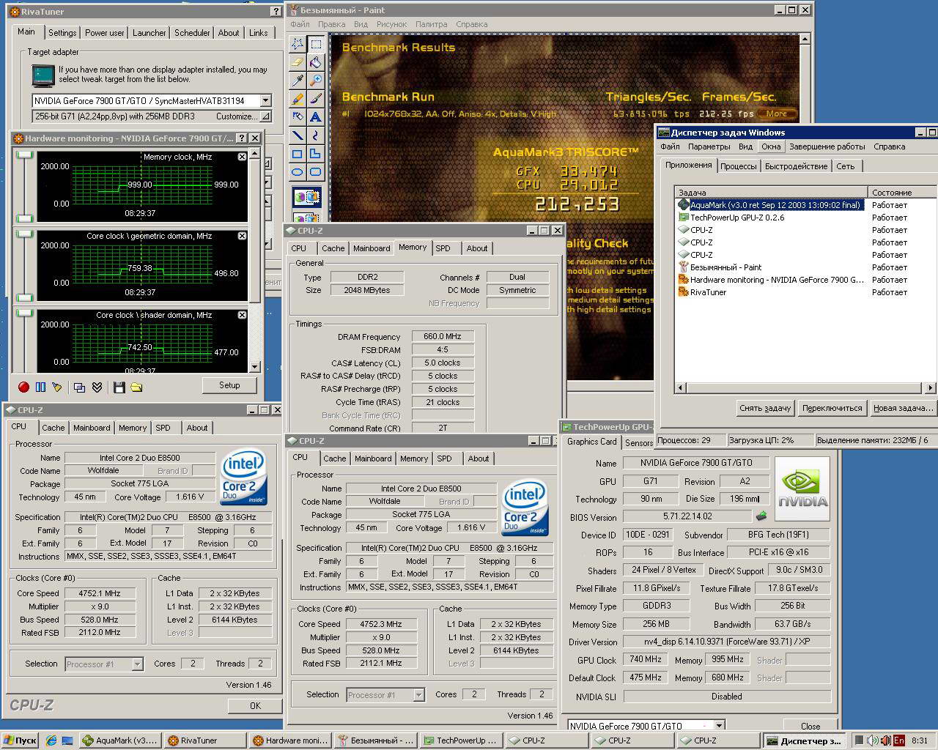Click the upper slider handle beside the shader domain graph

pyautogui.click(x=26, y=313)
